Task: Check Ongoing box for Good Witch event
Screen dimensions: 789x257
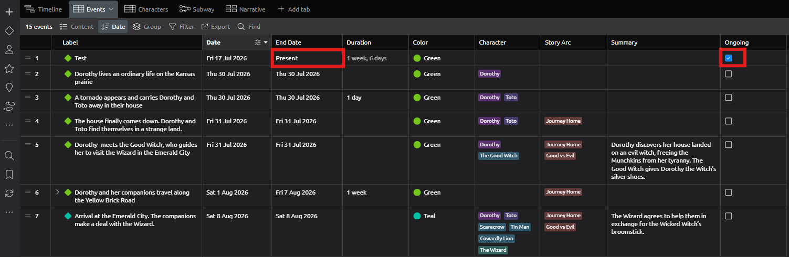Action: point(728,145)
